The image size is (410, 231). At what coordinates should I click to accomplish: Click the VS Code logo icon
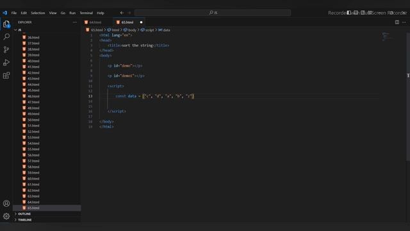point(5,13)
